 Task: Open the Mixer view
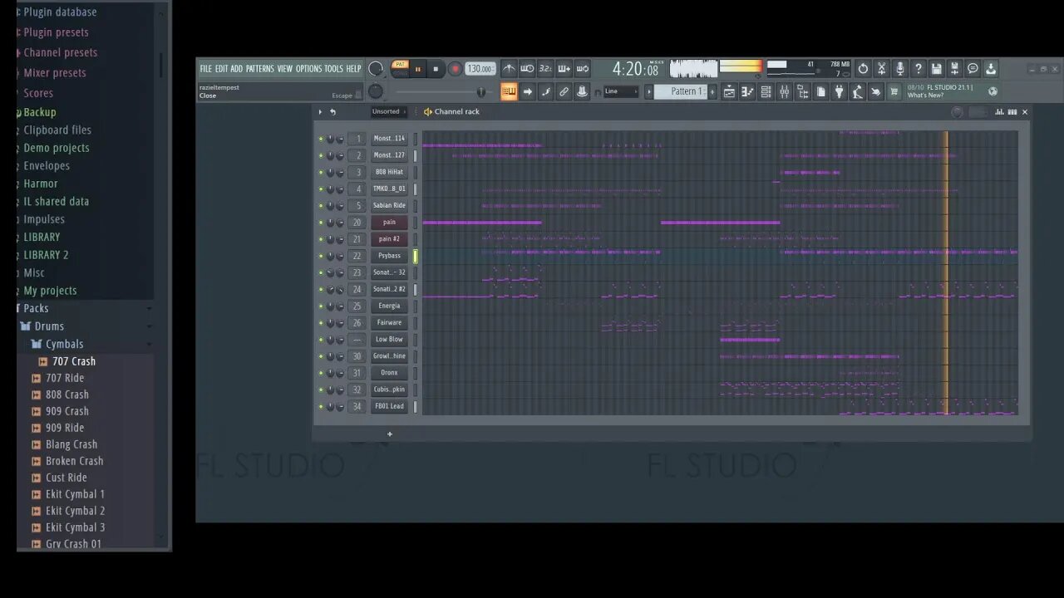pyautogui.click(x=784, y=91)
